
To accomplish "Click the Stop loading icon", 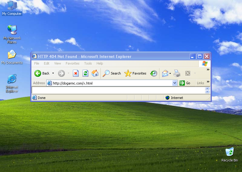I will tap(76, 73).
